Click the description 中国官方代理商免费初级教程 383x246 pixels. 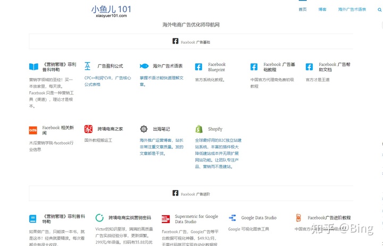tap(272, 83)
